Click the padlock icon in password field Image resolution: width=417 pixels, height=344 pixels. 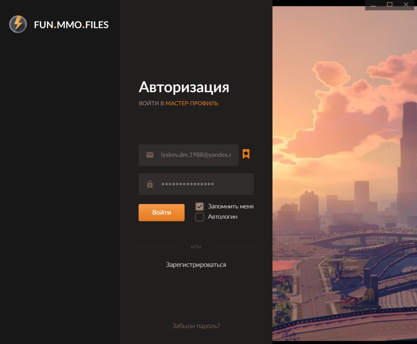[x=150, y=184]
